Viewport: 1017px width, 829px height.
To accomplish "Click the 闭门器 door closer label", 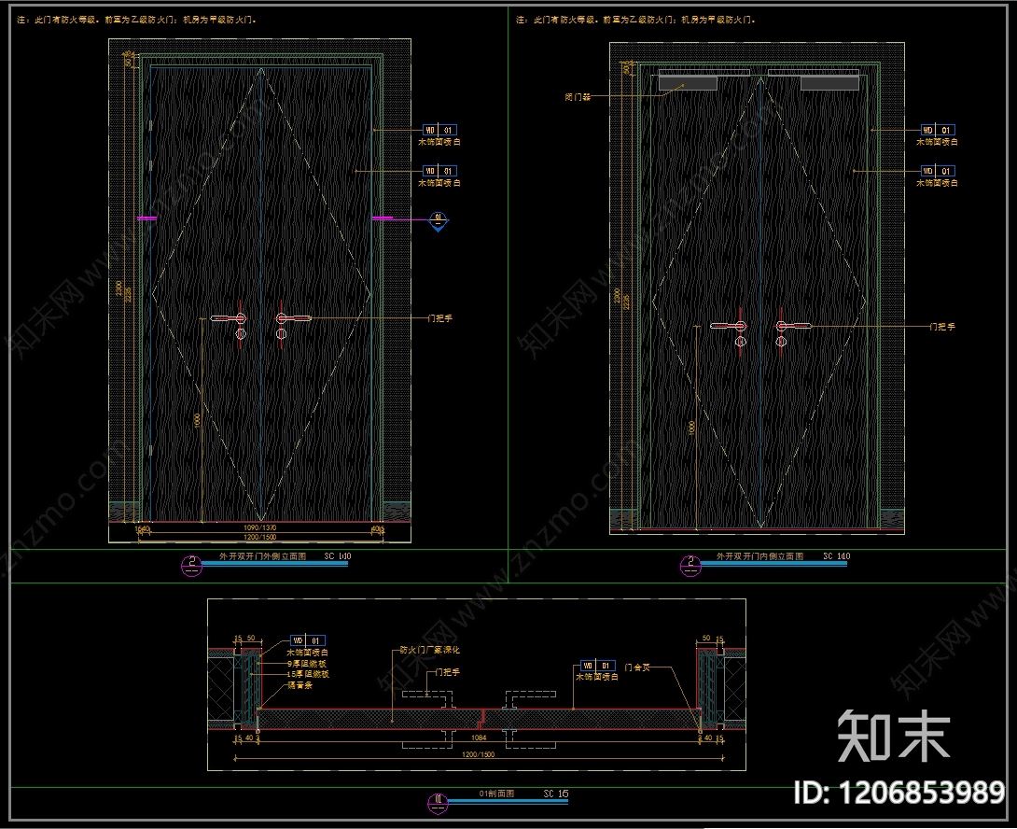I will click(x=578, y=97).
